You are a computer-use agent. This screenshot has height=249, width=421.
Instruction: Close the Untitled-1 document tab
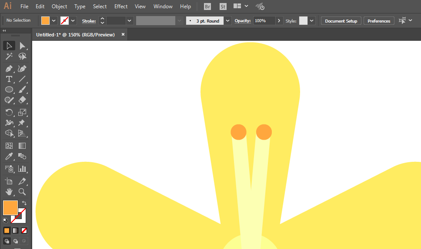point(123,34)
